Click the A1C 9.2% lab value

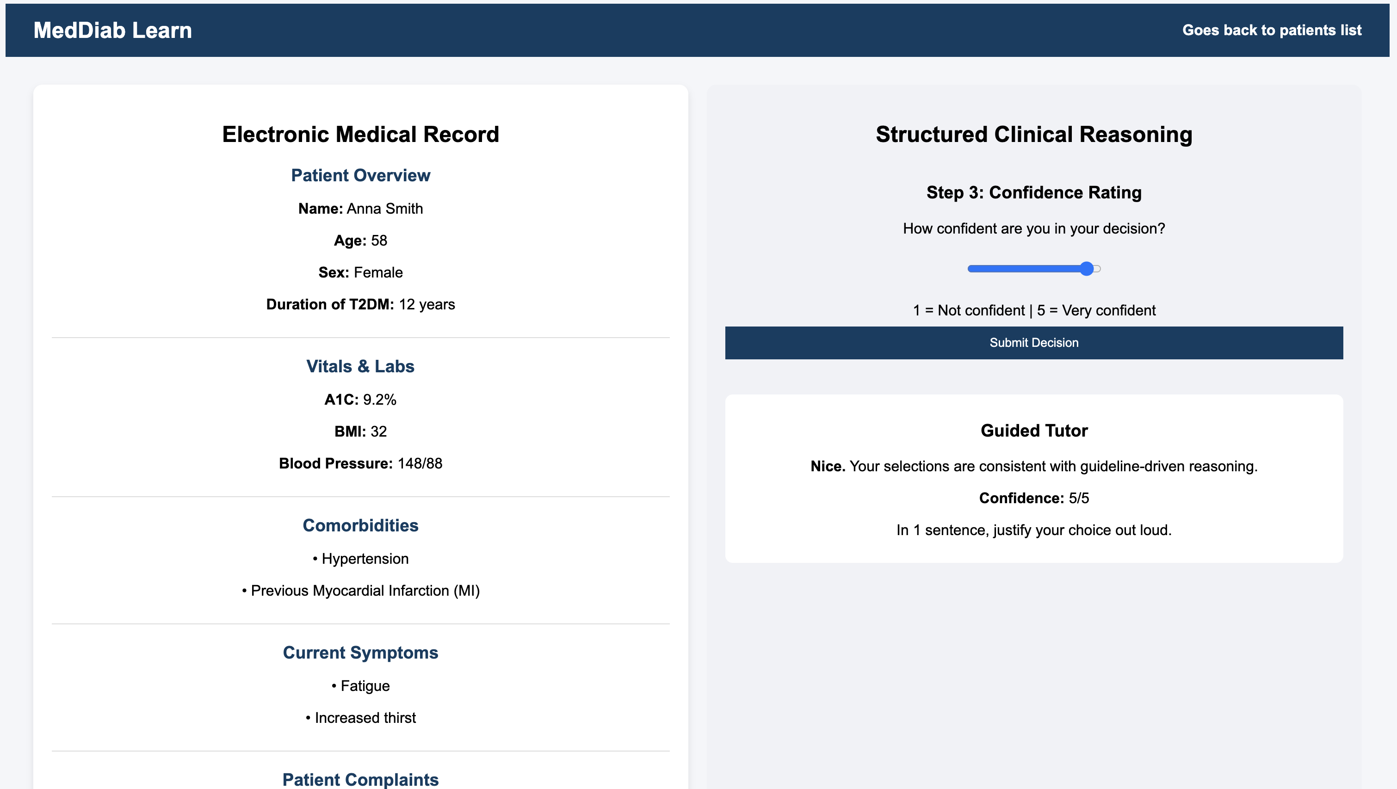coord(360,400)
